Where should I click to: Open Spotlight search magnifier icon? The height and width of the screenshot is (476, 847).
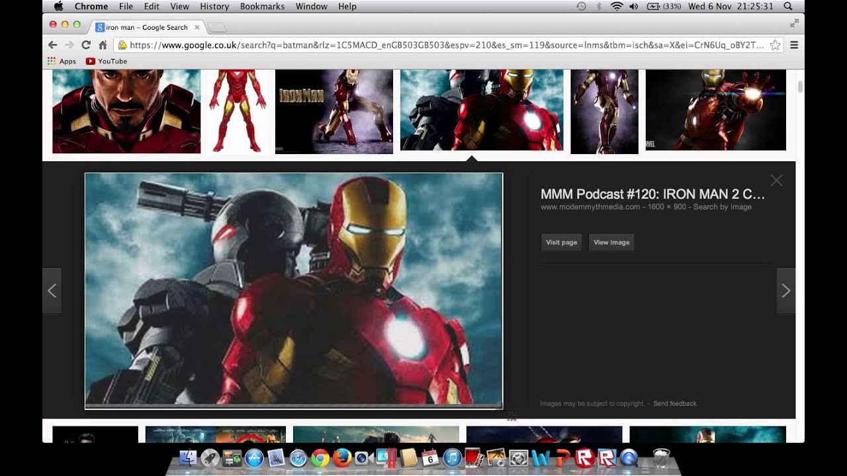coord(788,6)
